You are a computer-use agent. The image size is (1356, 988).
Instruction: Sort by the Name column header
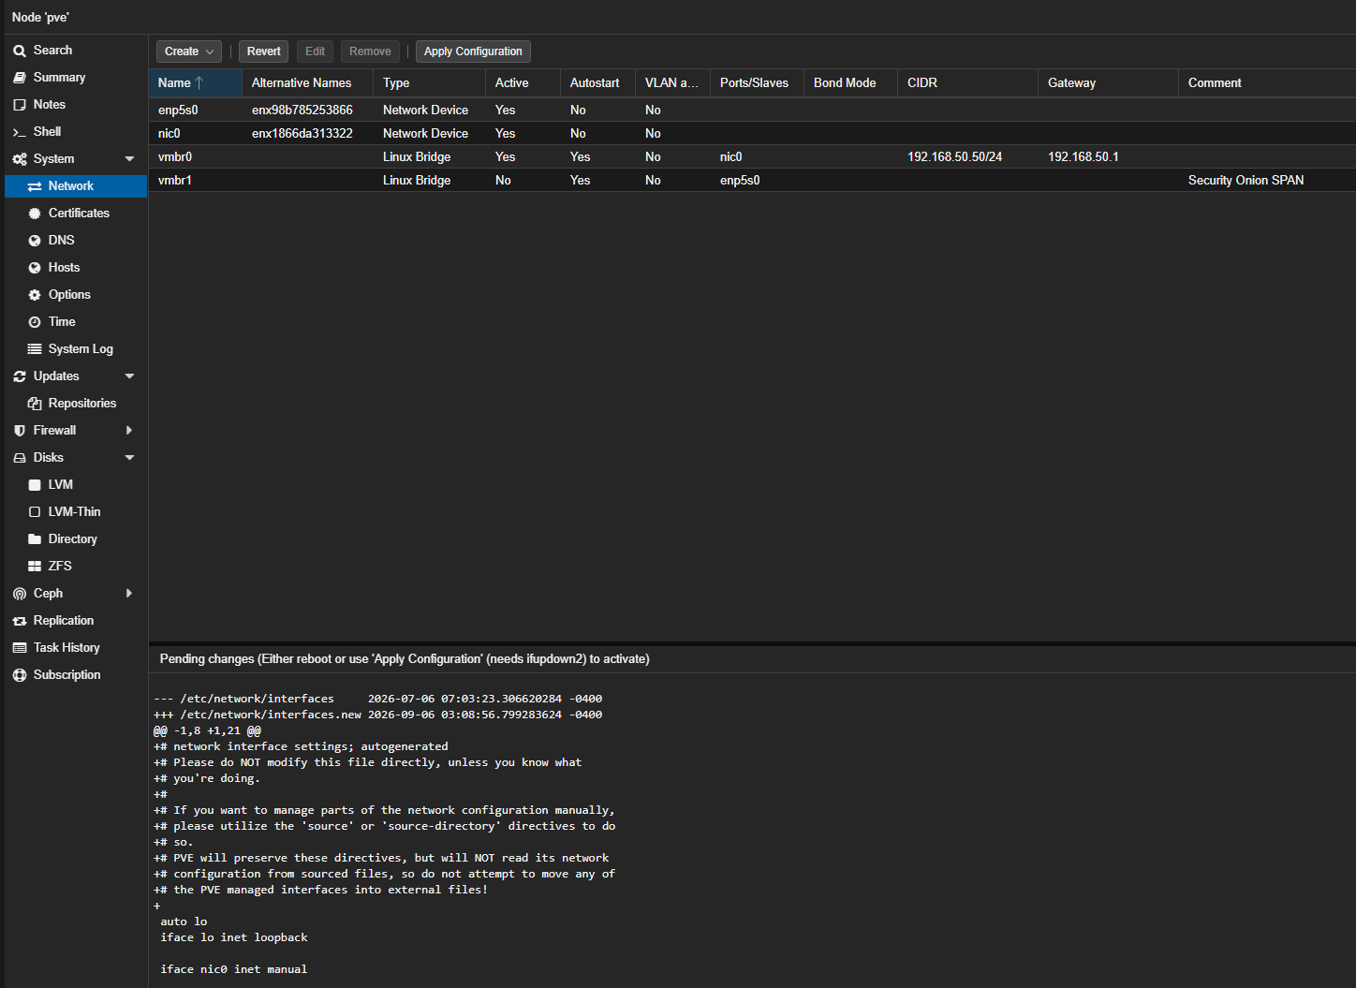click(195, 83)
